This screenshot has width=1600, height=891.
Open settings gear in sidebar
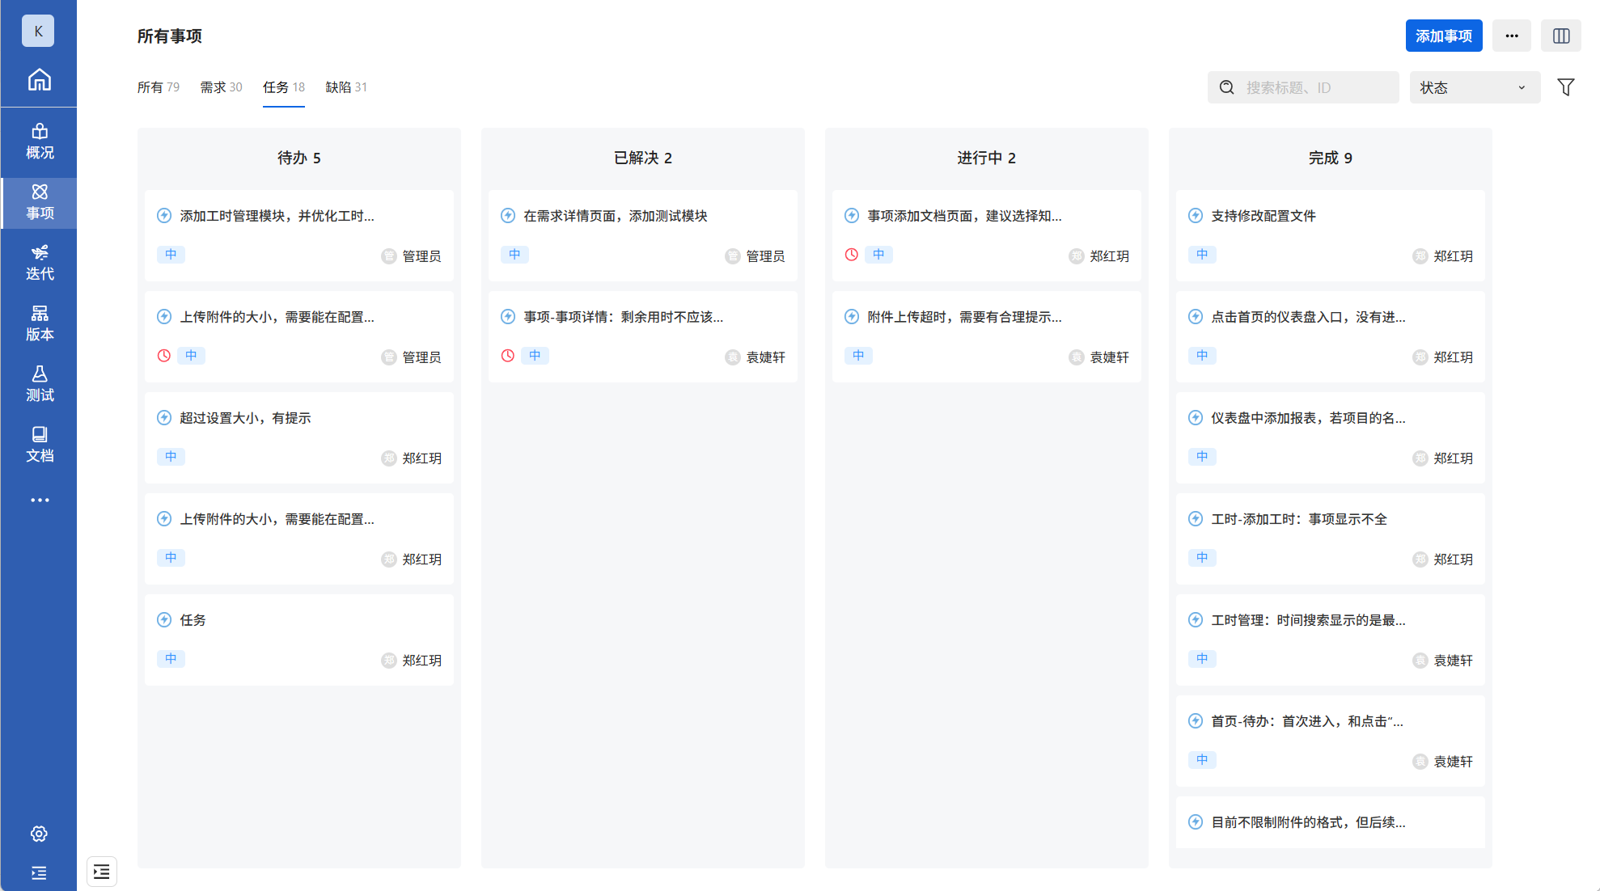click(39, 834)
